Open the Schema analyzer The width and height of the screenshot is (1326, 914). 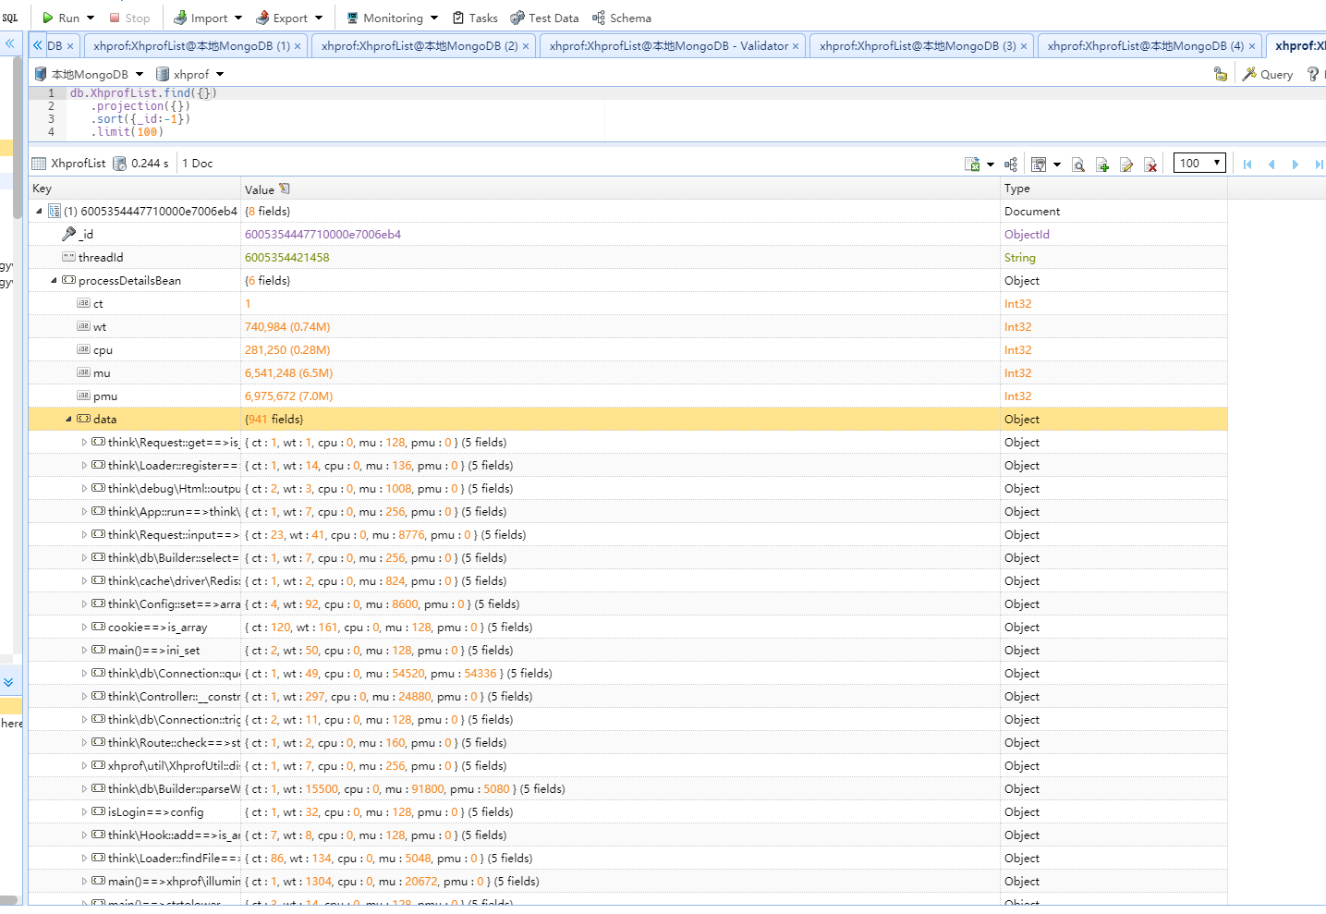(621, 18)
